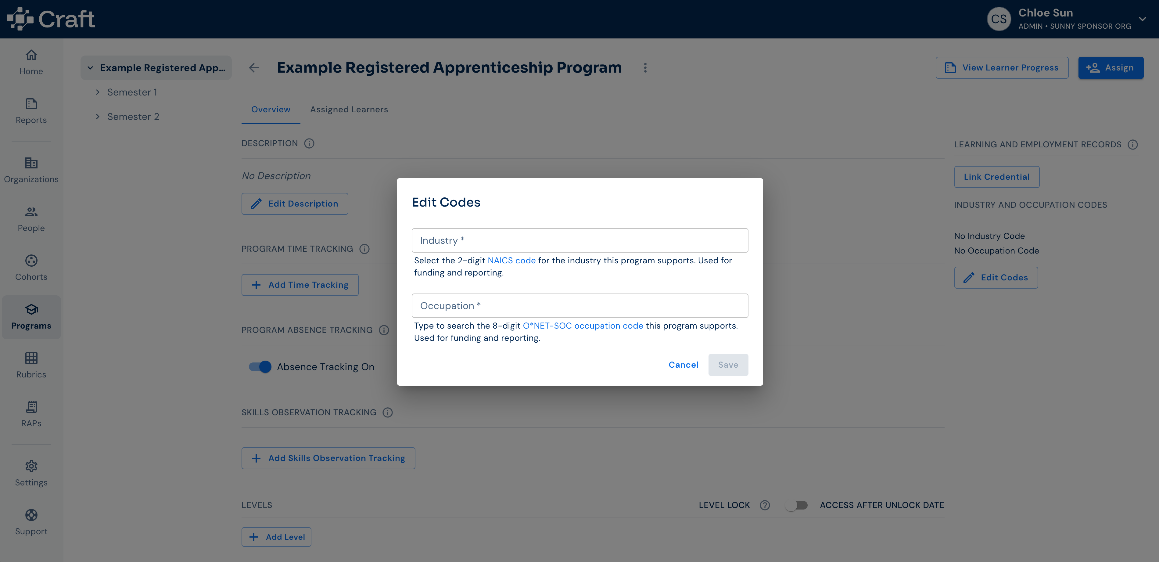This screenshot has width=1159, height=562.
Task: Toggle the Absence Tracking switch off
Action: click(x=260, y=367)
